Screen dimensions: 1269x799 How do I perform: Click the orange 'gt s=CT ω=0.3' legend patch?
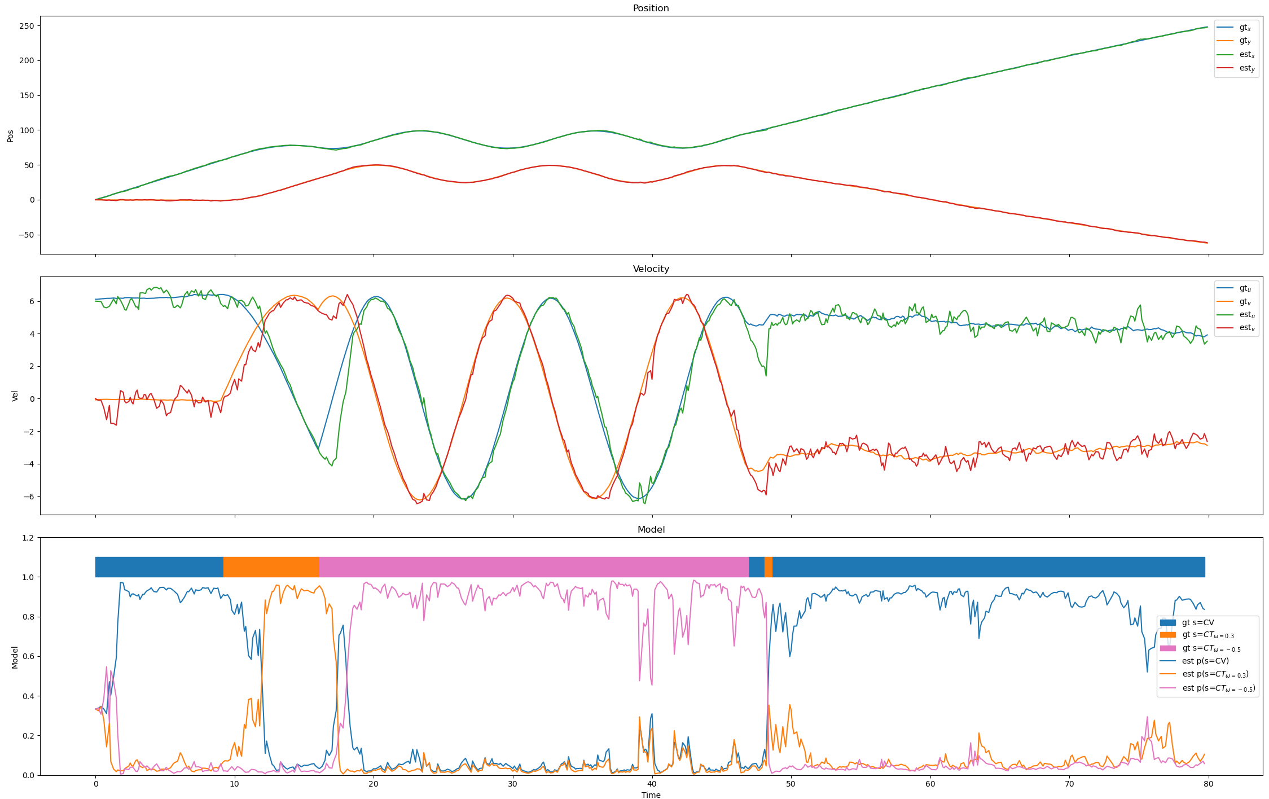click(1167, 635)
